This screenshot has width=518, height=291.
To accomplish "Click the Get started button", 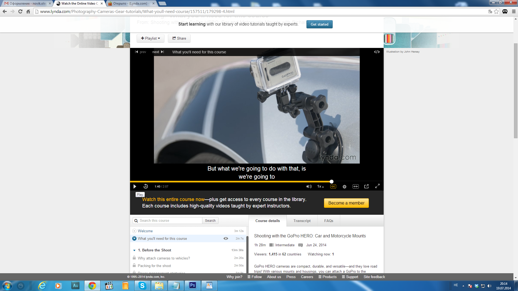I will click(319, 24).
